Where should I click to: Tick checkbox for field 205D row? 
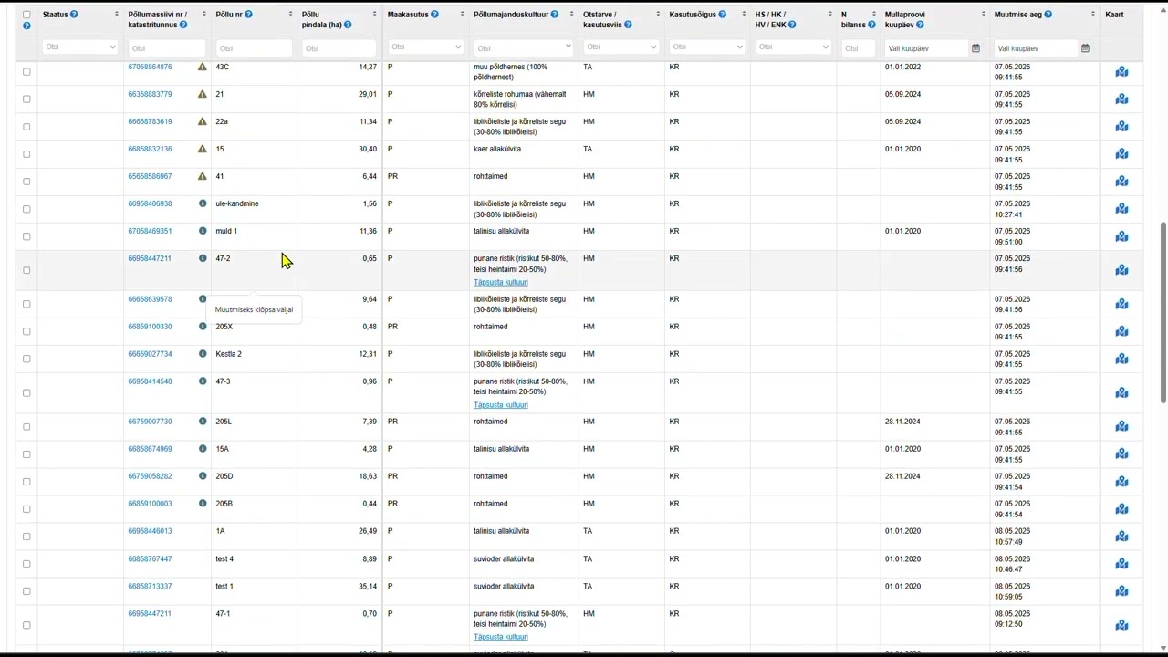tap(26, 482)
